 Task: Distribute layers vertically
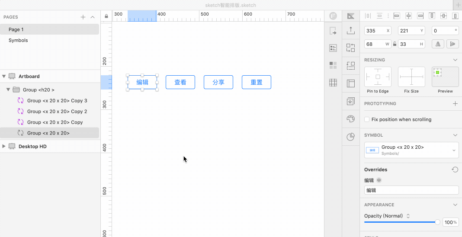pyautogui.click(x=379, y=16)
